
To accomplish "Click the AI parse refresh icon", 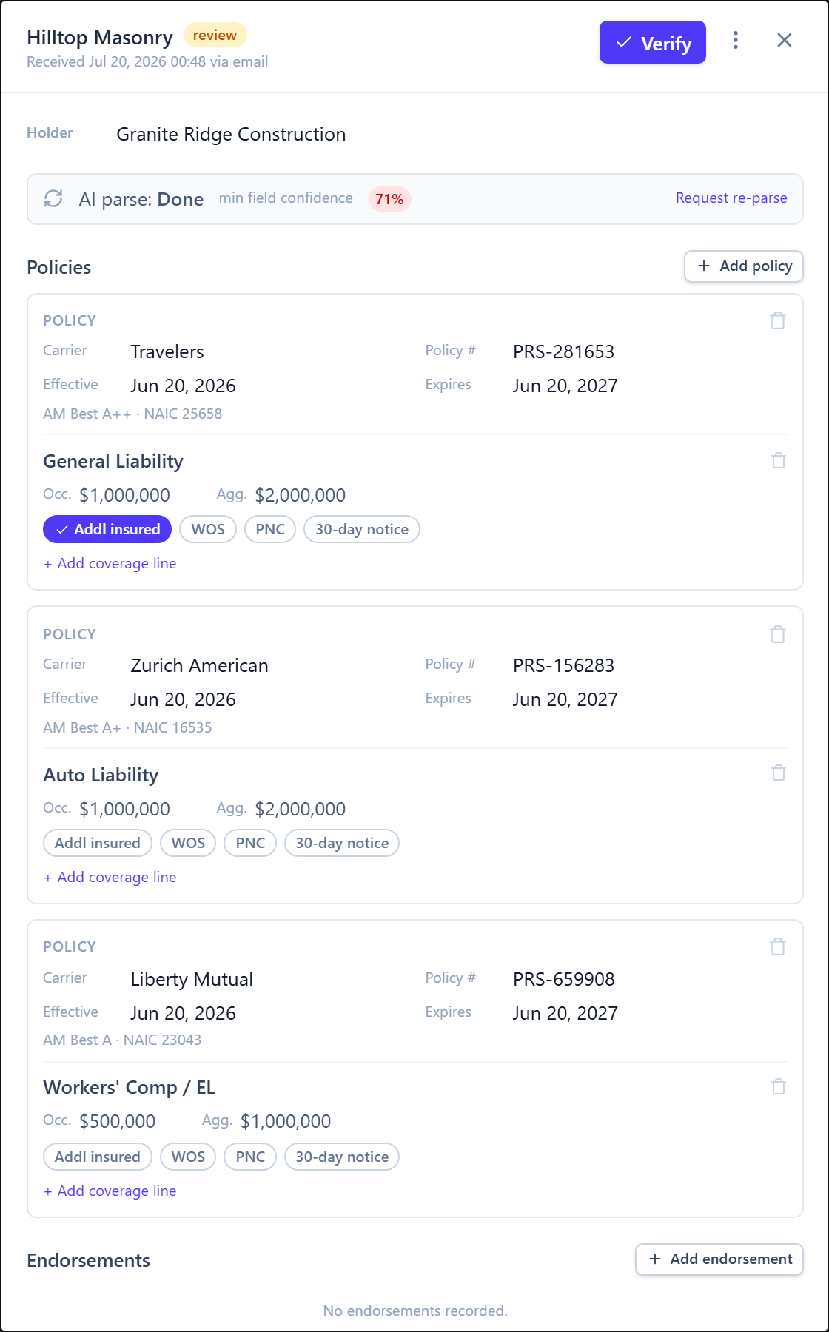I will 53,198.
